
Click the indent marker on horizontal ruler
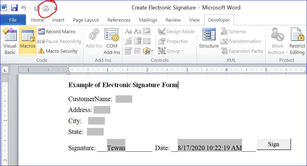68,70
